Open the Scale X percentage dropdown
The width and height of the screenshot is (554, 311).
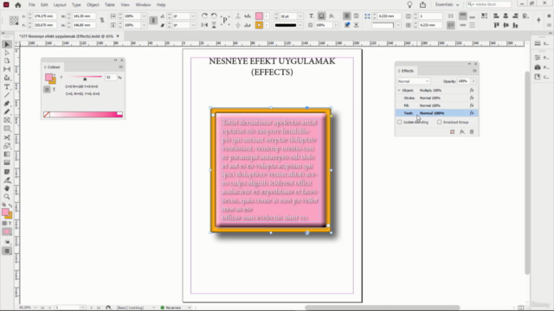(x=144, y=16)
